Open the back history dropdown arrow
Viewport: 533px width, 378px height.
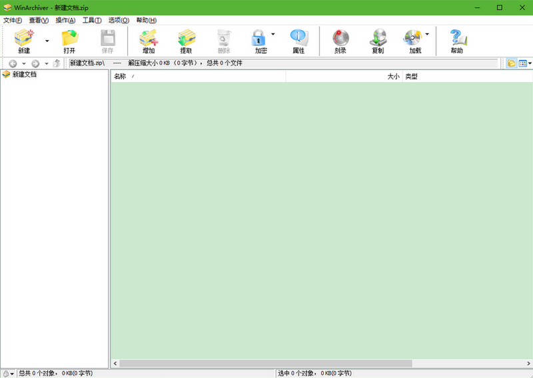tap(24, 63)
